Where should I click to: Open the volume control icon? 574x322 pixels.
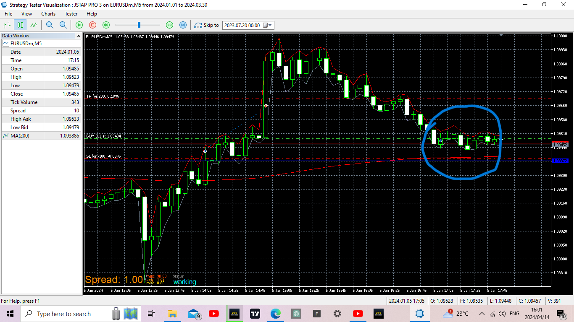pyautogui.click(x=502, y=314)
